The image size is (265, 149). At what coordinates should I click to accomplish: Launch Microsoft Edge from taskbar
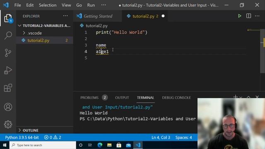tap(100, 145)
